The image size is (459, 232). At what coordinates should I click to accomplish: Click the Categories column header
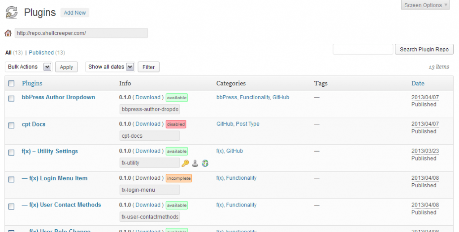click(x=231, y=83)
